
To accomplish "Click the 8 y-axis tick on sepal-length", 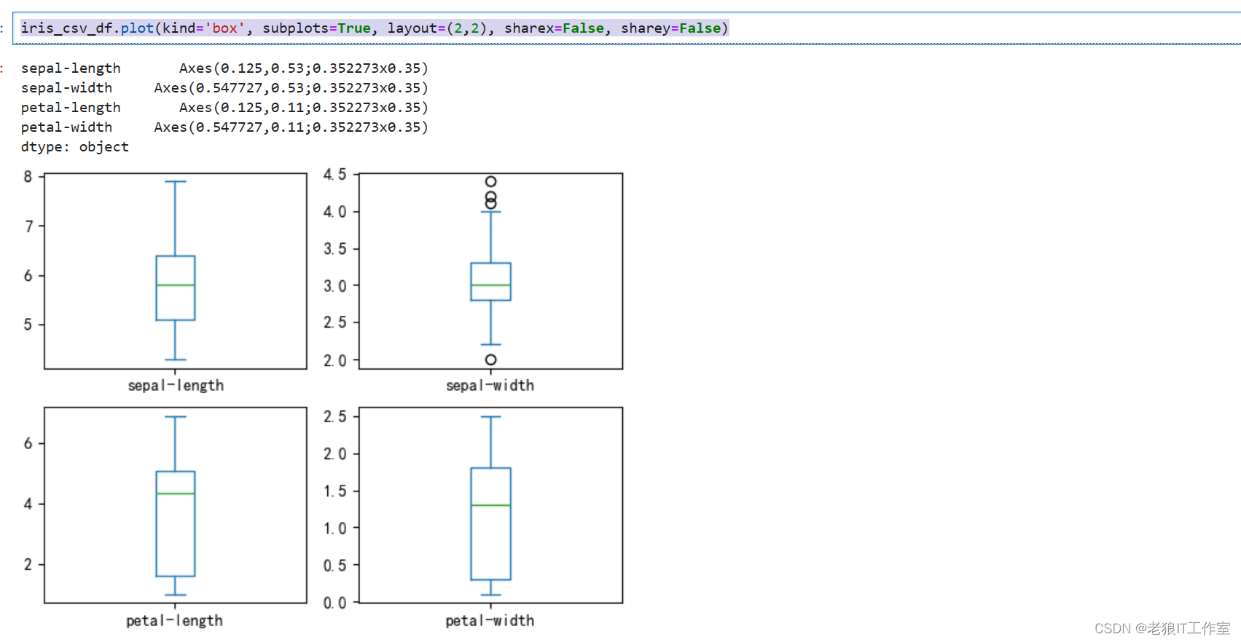I will [x=28, y=177].
